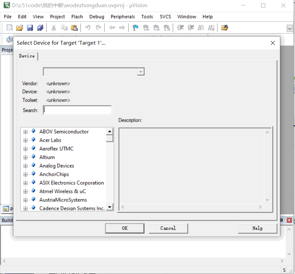Click the Redo arrow icon
The image size is (295, 274).
[x=98, y=28]
